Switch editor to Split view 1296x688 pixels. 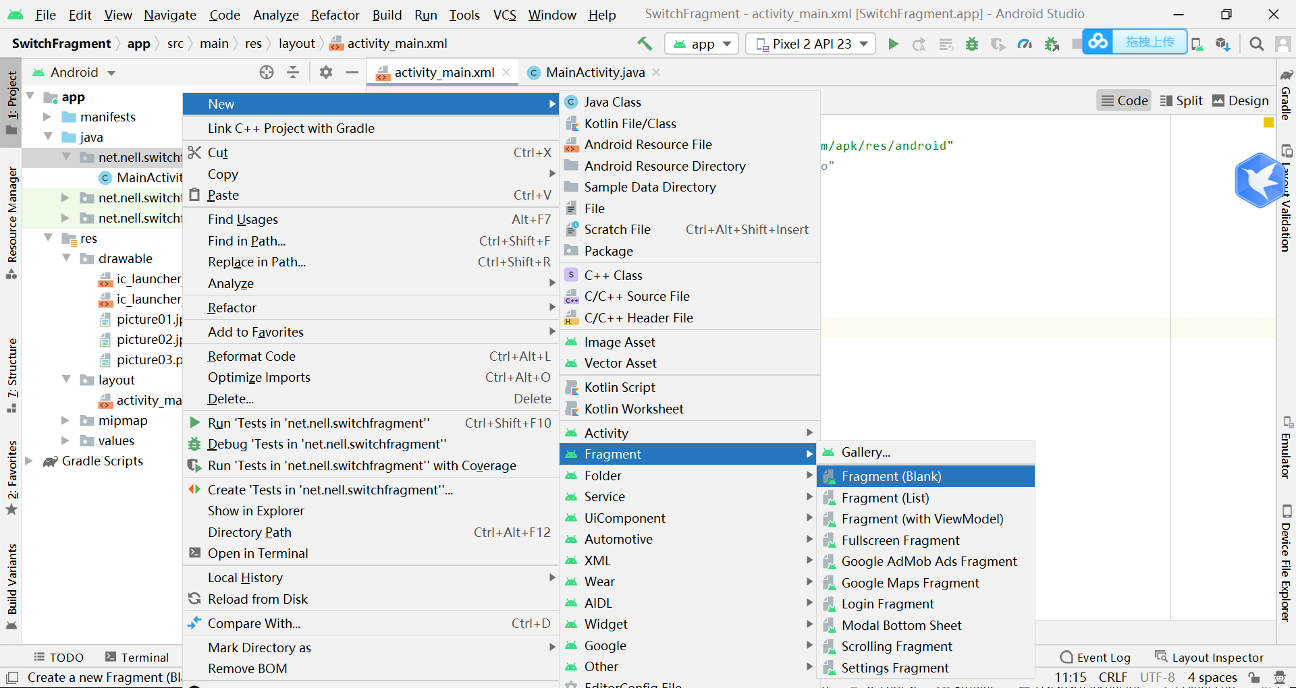click(x=1181, y=101)
